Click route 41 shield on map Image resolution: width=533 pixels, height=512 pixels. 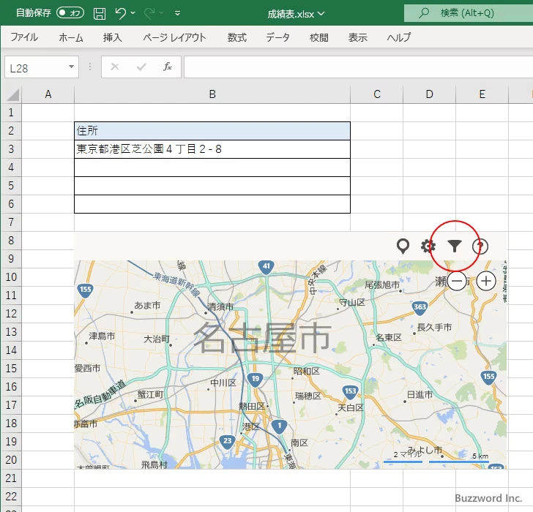coord(266,267)
